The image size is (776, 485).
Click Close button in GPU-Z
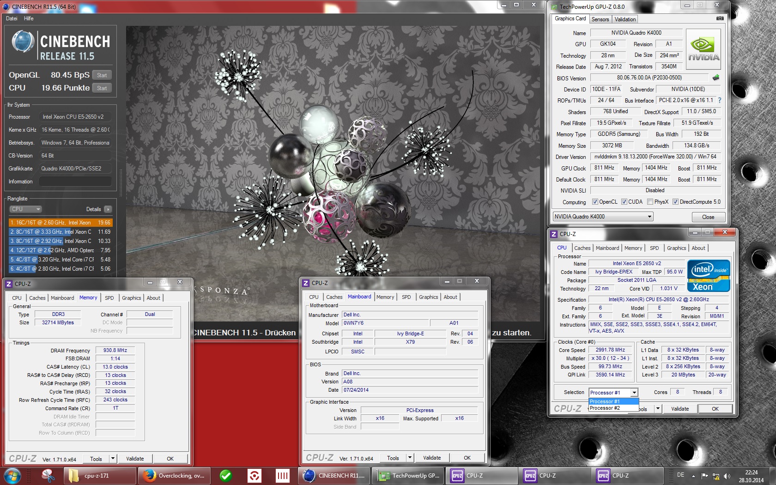point(708,217)
